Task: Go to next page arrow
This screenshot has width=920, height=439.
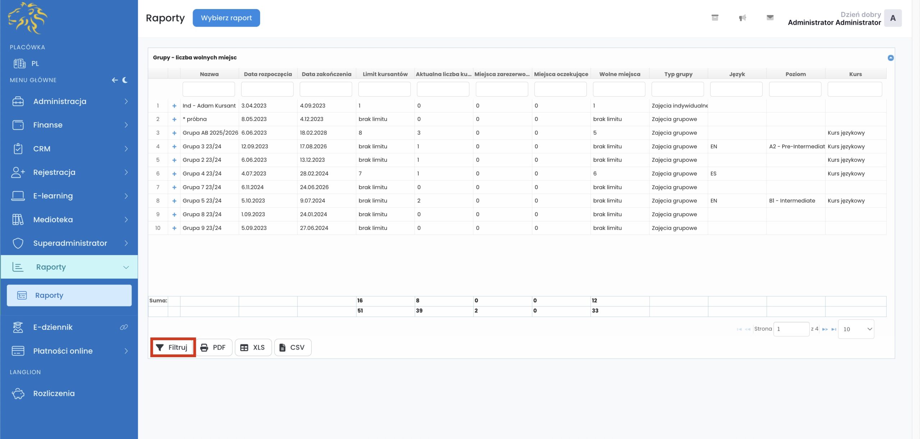Action: (825, 329)
